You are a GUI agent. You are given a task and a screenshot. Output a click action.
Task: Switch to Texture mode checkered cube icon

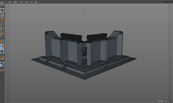pyautogui.click(x=2, y=15)
